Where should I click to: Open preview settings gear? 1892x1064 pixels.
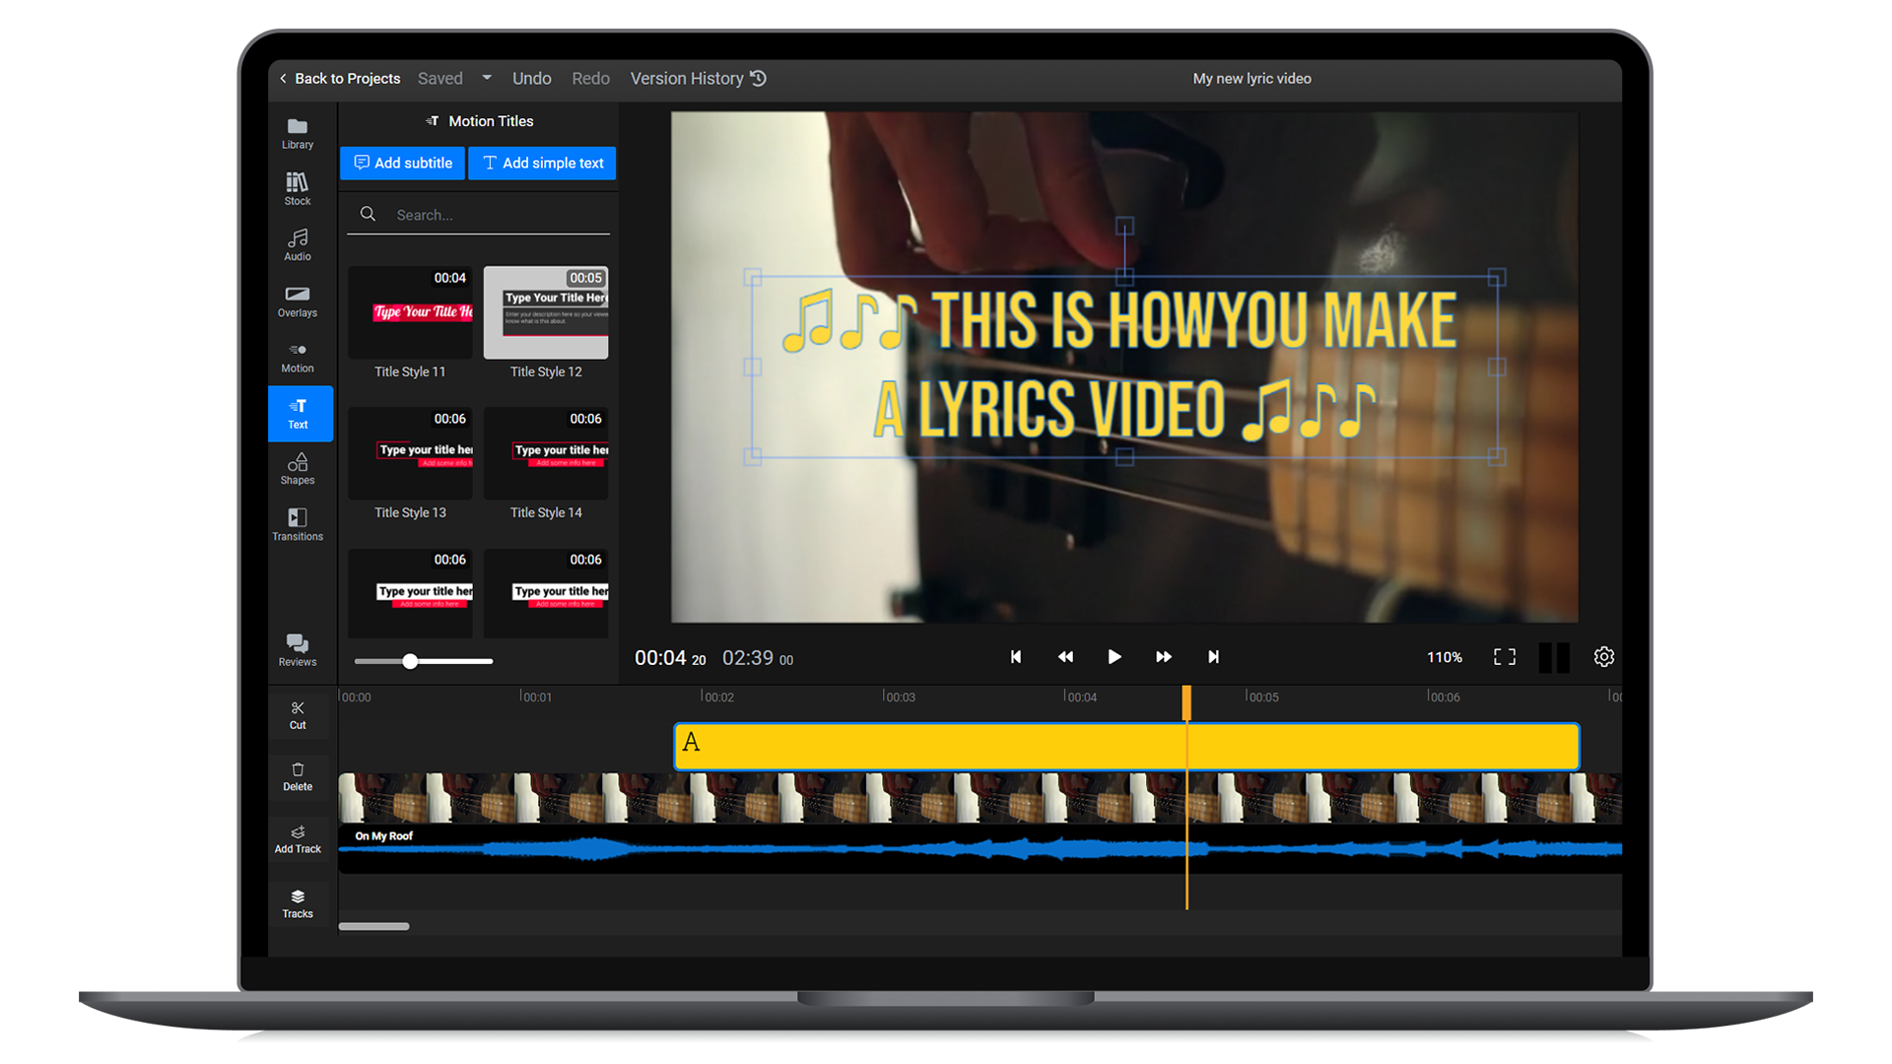[x=1604, y=657]
